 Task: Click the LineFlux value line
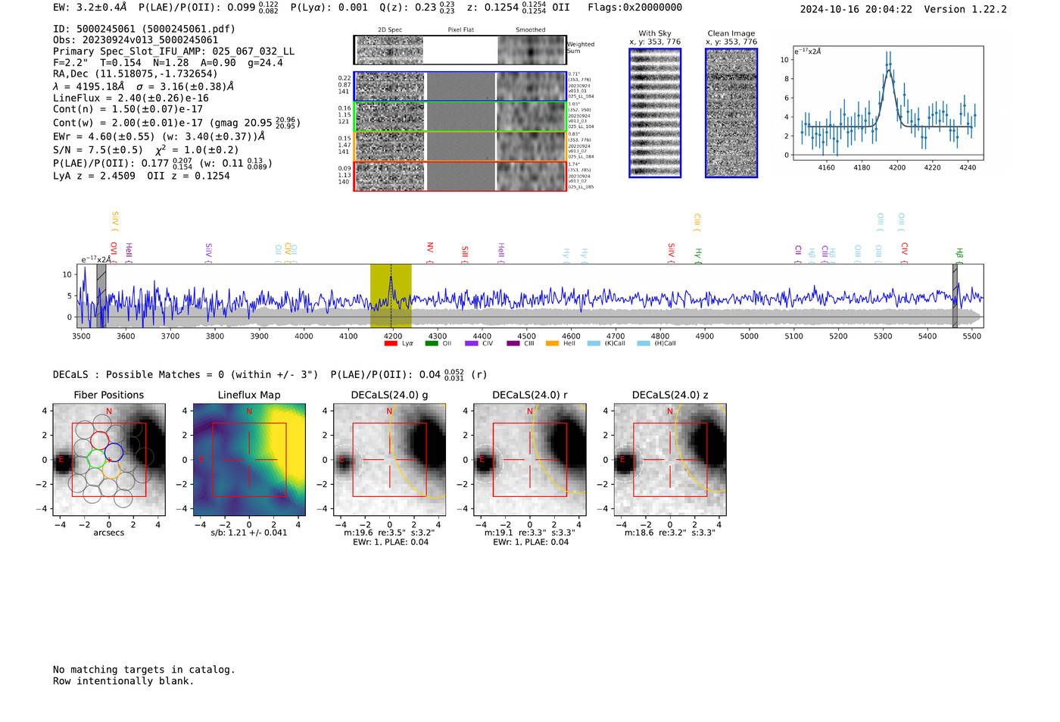(131, 98)
